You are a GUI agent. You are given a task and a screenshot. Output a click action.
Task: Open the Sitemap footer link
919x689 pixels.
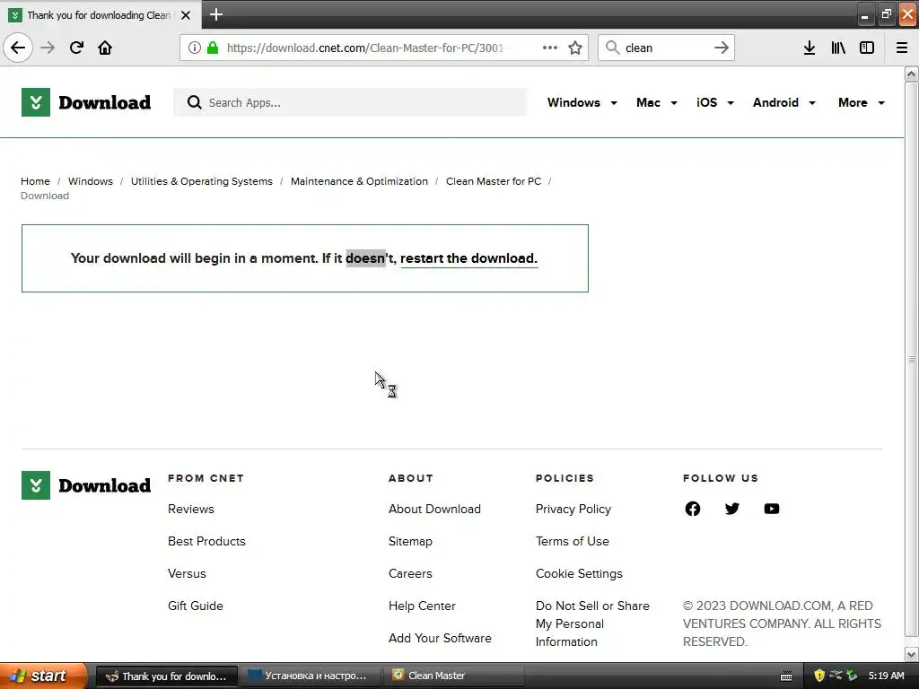pos(410,541)
